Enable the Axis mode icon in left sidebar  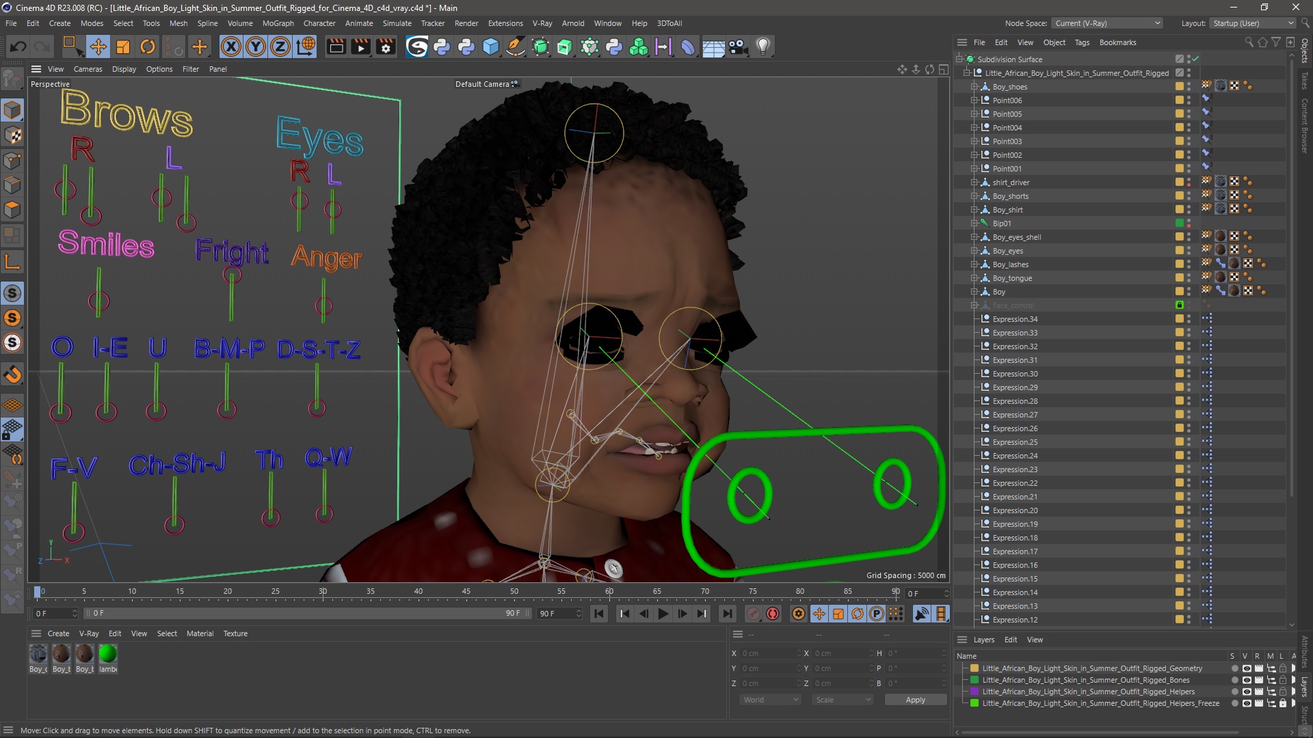[12, 262]
